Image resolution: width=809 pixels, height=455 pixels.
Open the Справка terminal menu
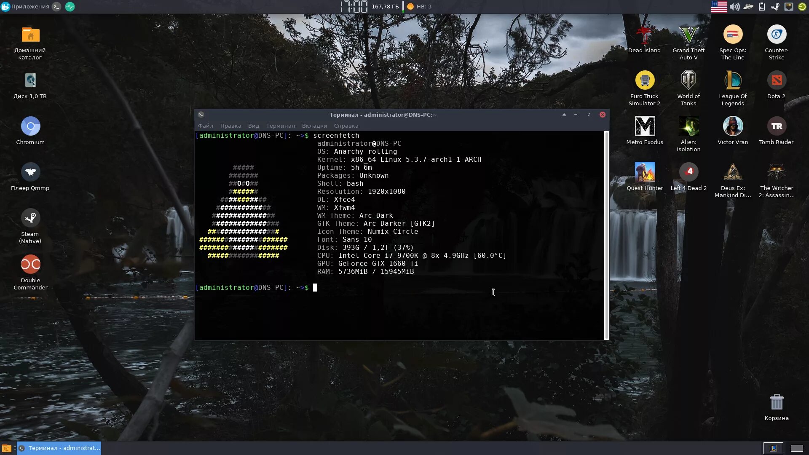[x=346, y=126]
